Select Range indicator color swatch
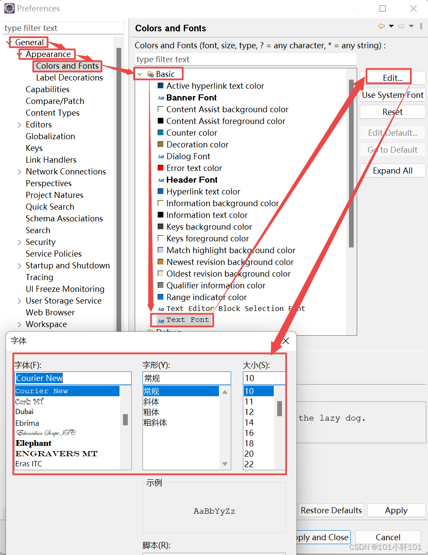This screenshot has height=555, width=428. 160,297
